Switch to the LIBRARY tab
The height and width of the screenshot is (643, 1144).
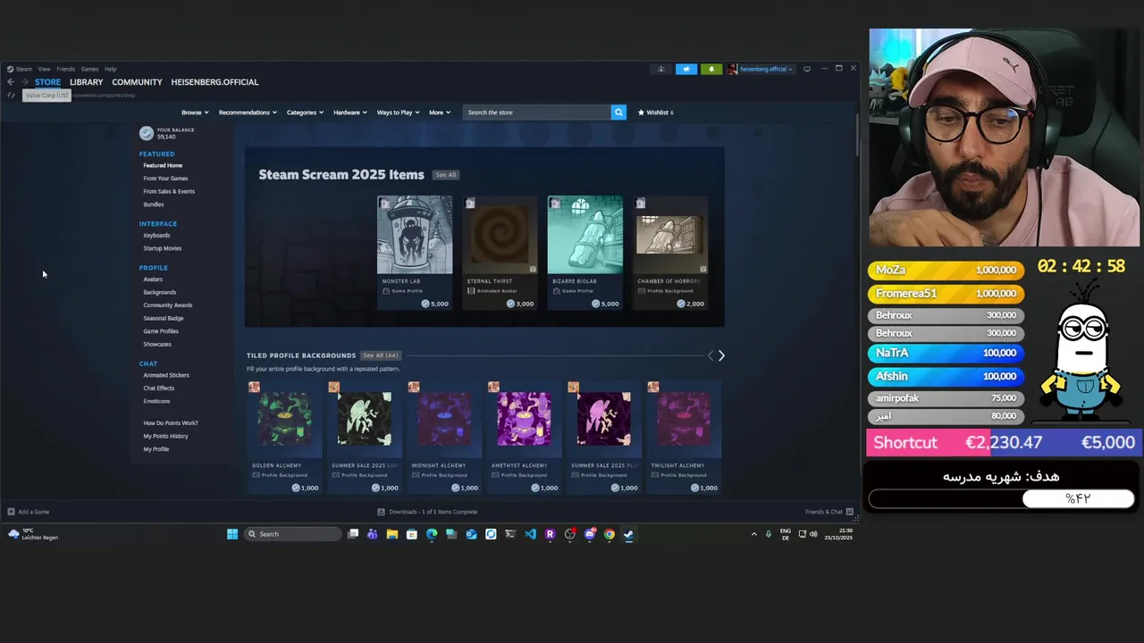click(87, 82)
